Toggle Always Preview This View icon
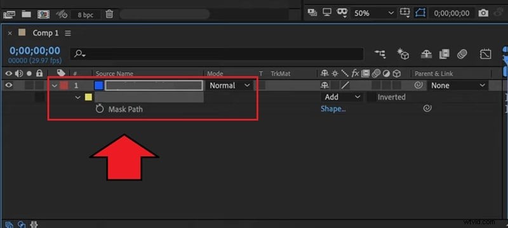 pos(312,13)
